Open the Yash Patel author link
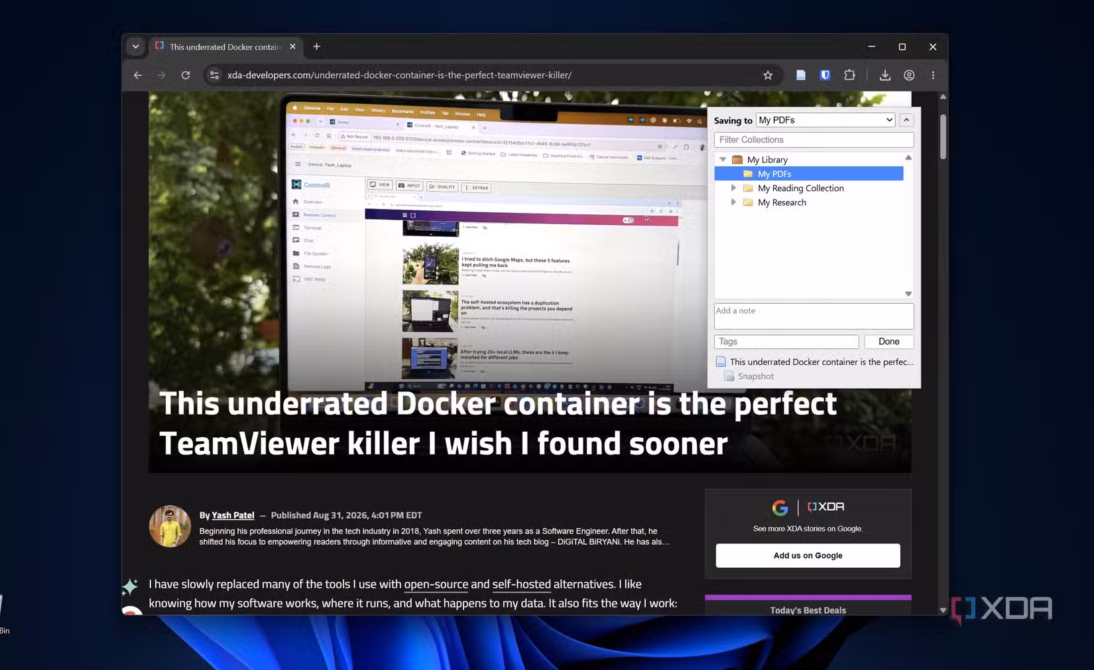This screenshot has height=670, width=1094. [233, 515]
